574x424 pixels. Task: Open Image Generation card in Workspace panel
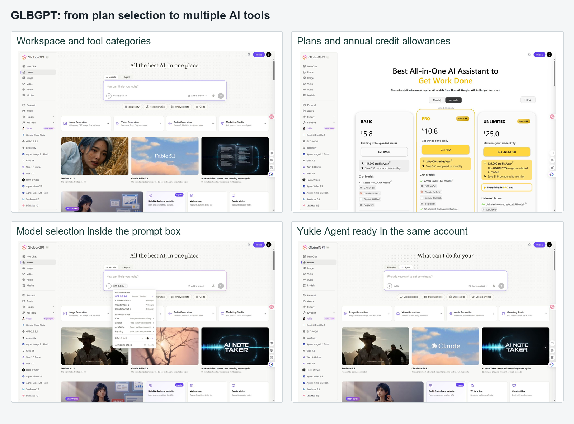[x=86, y=123]
